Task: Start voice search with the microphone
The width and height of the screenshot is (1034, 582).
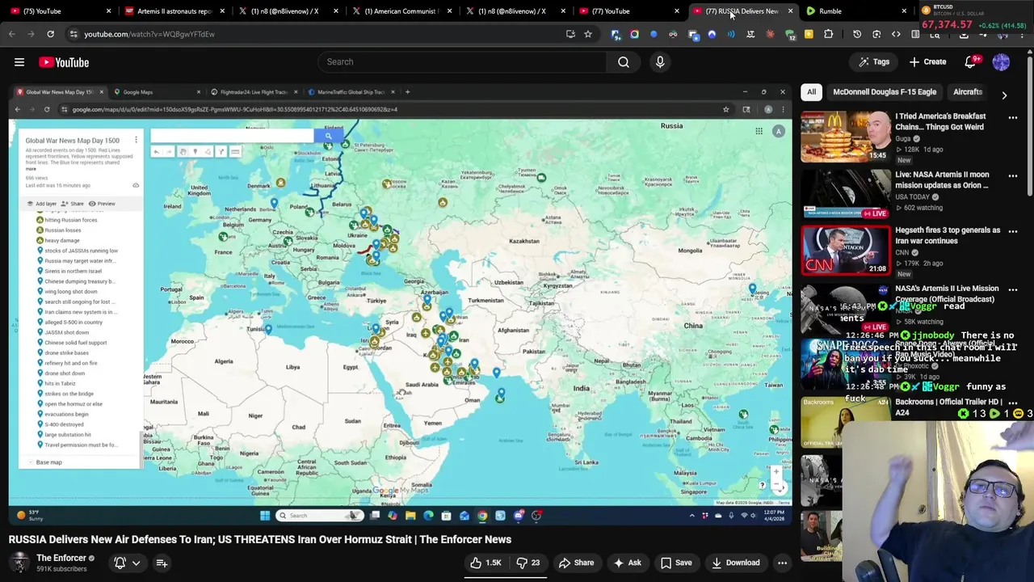Action: point(660,62)
